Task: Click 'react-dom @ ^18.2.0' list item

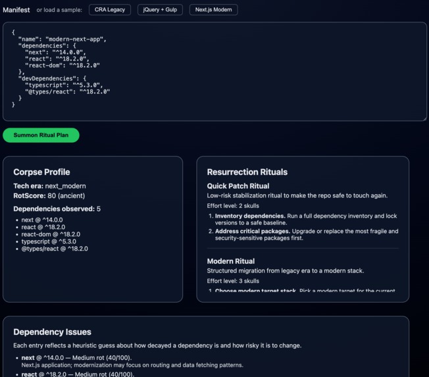Action: click(51, 234)
